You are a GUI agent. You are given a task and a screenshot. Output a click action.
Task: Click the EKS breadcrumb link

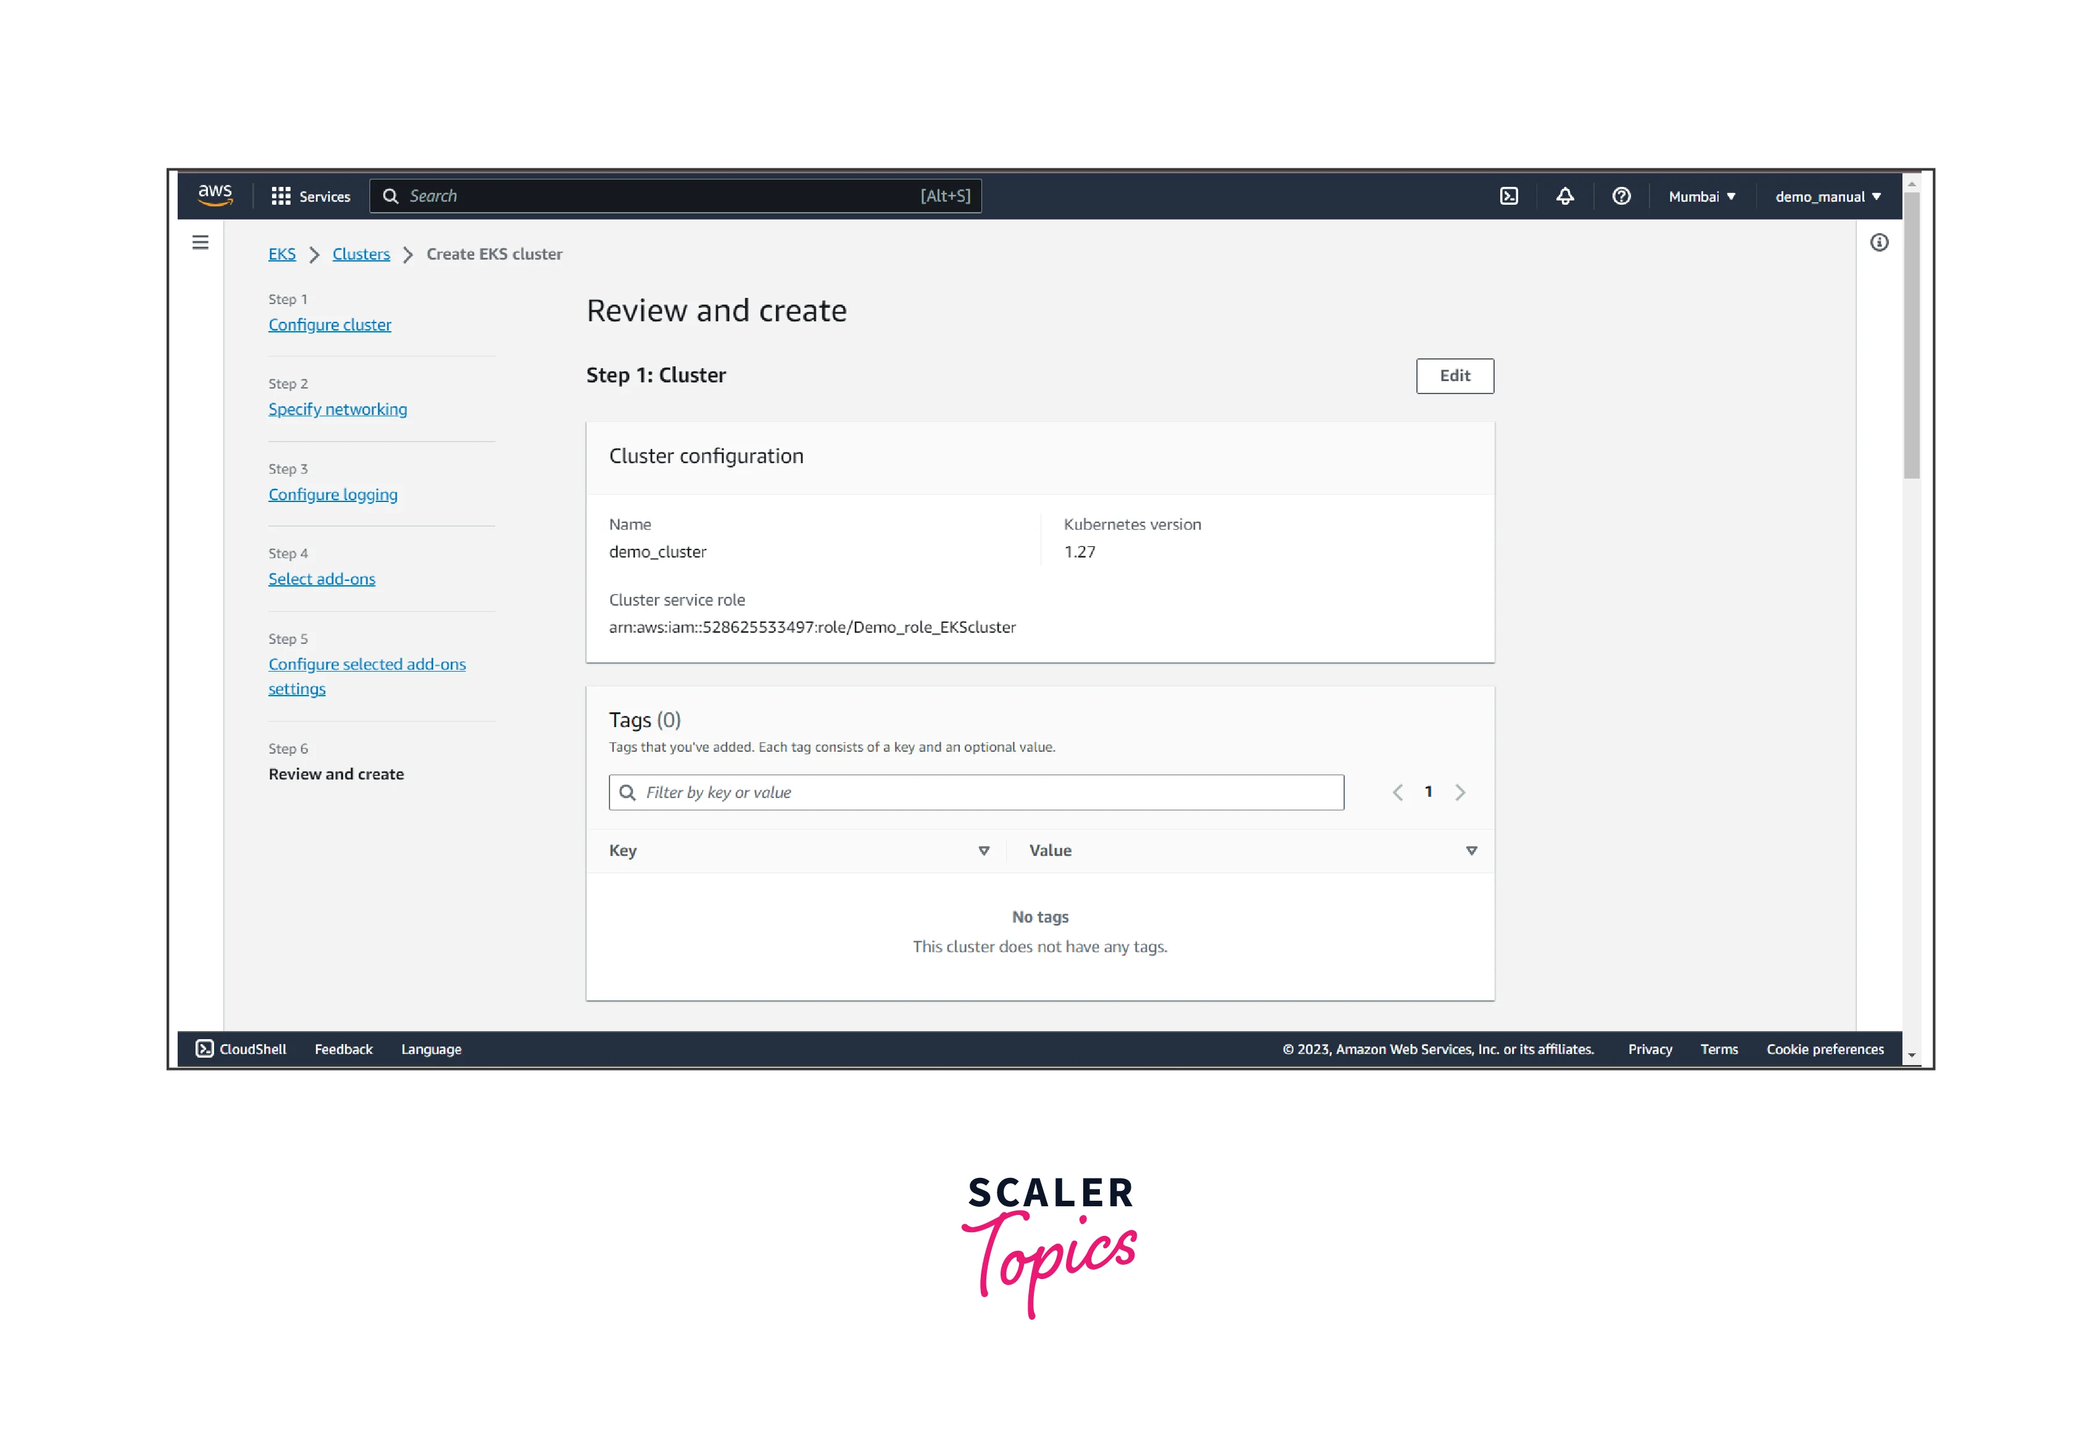(x=284, y=253)
